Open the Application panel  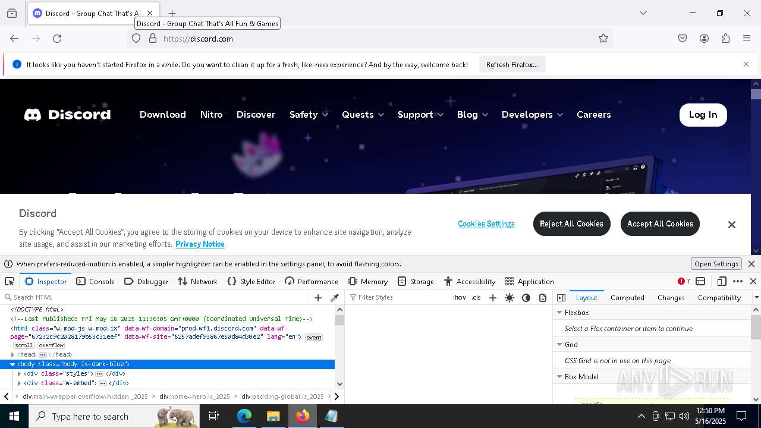click(x=529, y=281)
